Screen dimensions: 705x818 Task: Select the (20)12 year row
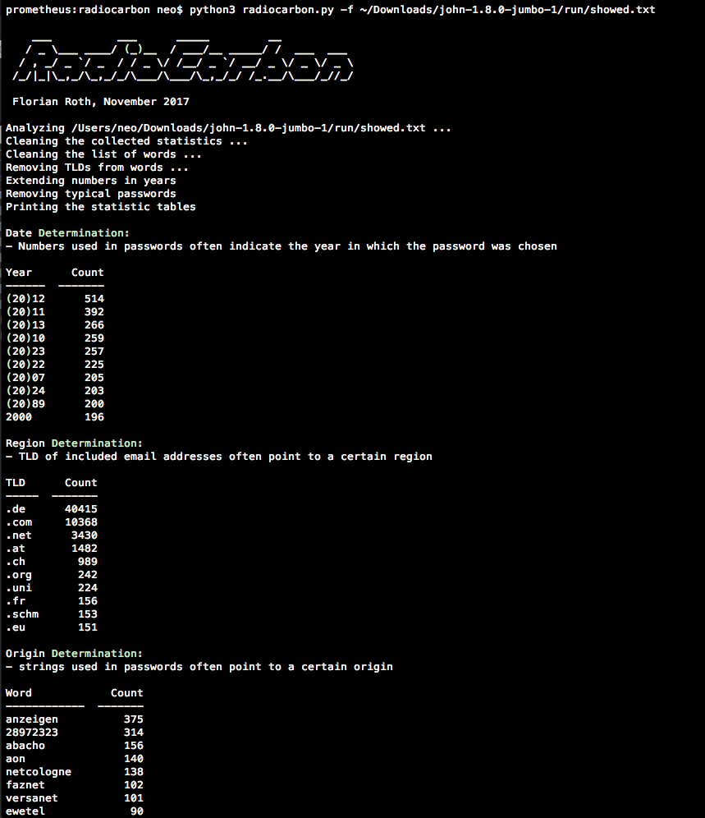(25, 299)
